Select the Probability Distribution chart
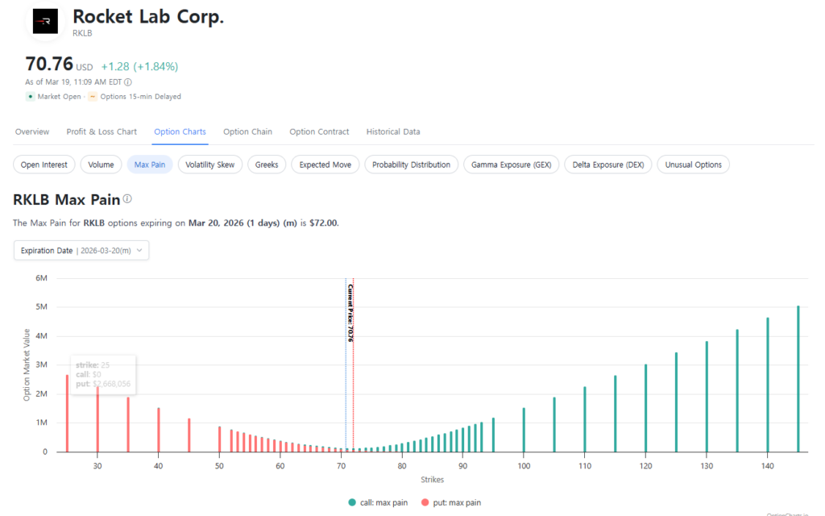This screenshot has height=516, width=825. [411, 164]
